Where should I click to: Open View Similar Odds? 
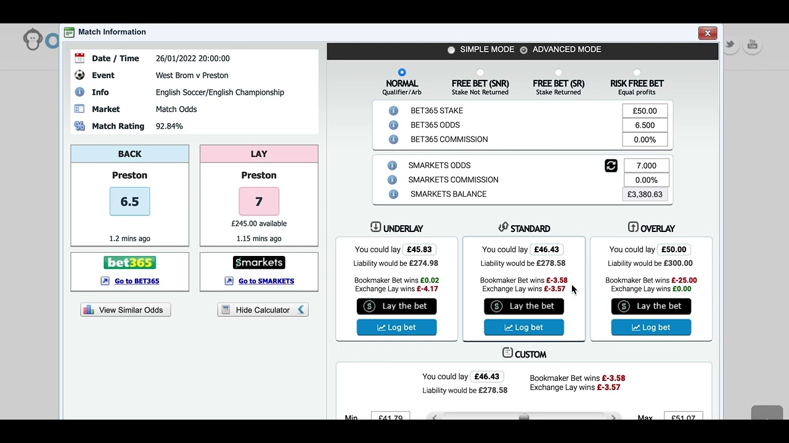pos(125,310)
